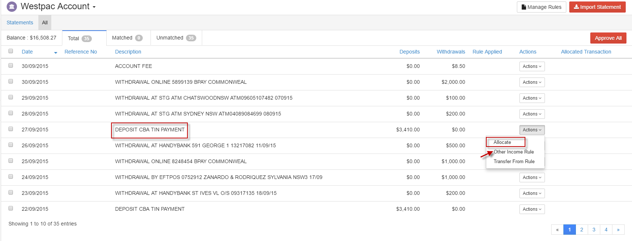Click the Approve All button
Screen dimensions: 632x241
(608, 38)
